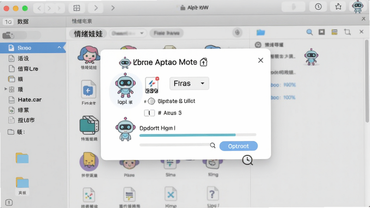Click the home upload icon in dialog title

(x=203, y=62)
